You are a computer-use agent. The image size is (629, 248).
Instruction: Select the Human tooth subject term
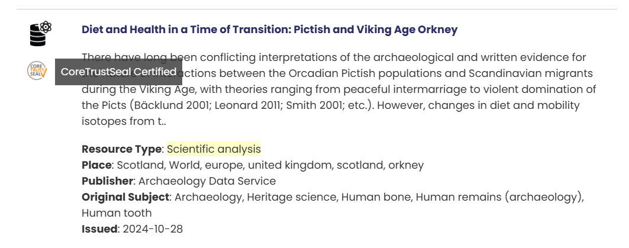[117, 213]
